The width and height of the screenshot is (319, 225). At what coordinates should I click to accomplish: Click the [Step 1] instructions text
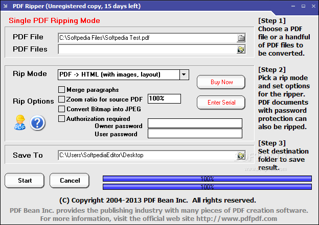[284, 37]
